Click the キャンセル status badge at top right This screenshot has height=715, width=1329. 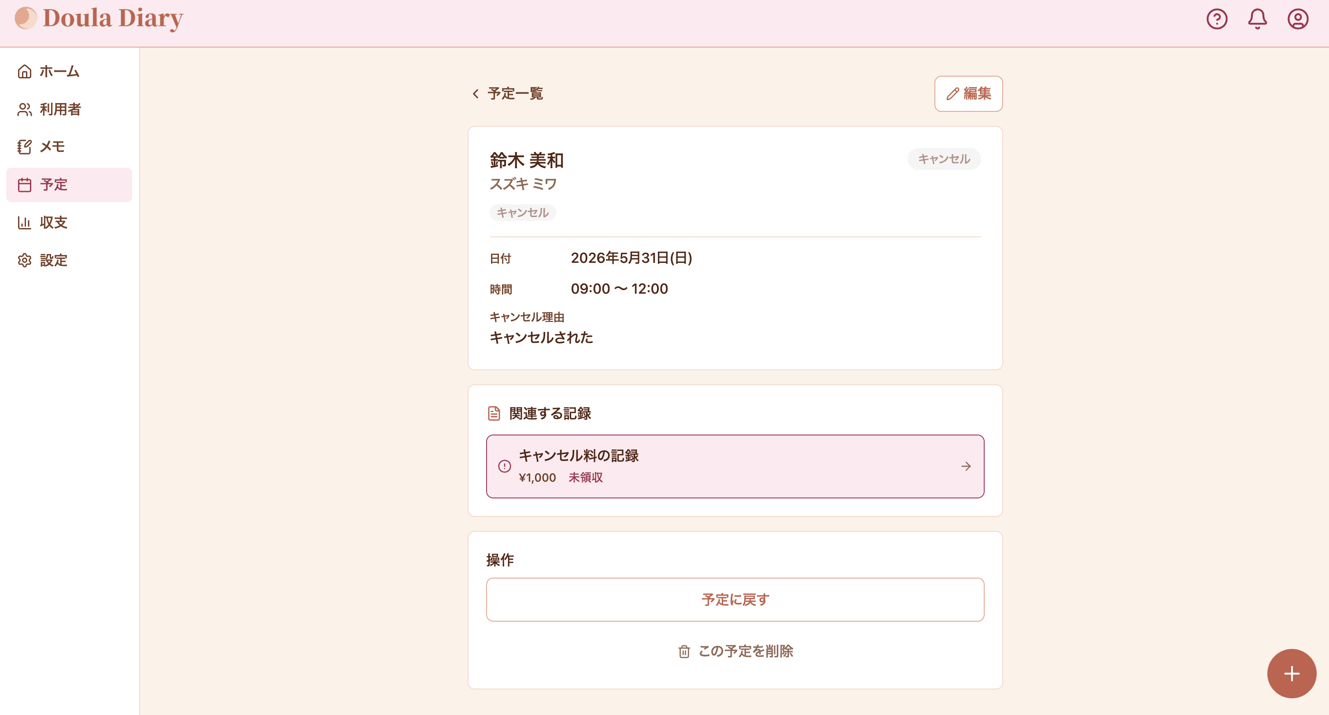(x=944, y=159)
